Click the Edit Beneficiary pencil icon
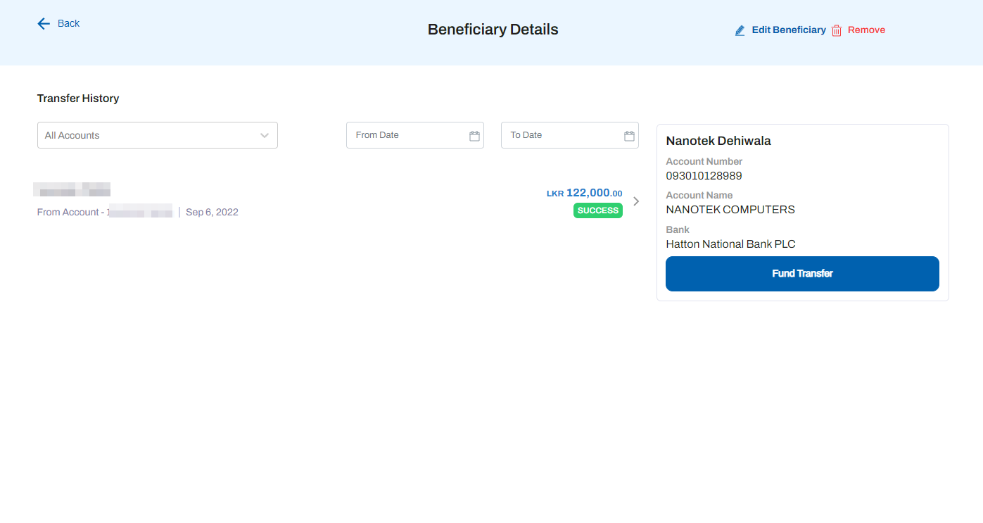Viewport: 983px width, 523px height. click(740, 30)
